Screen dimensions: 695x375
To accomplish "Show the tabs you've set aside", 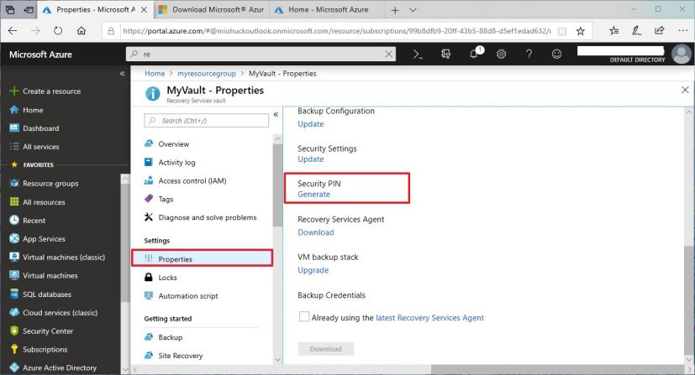I will coord(10,10).
